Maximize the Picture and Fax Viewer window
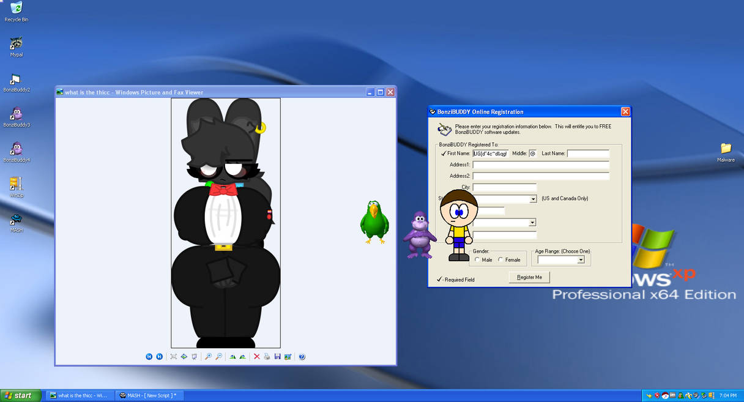The height and width of the screenshot is (402, 744). point(380,92)
